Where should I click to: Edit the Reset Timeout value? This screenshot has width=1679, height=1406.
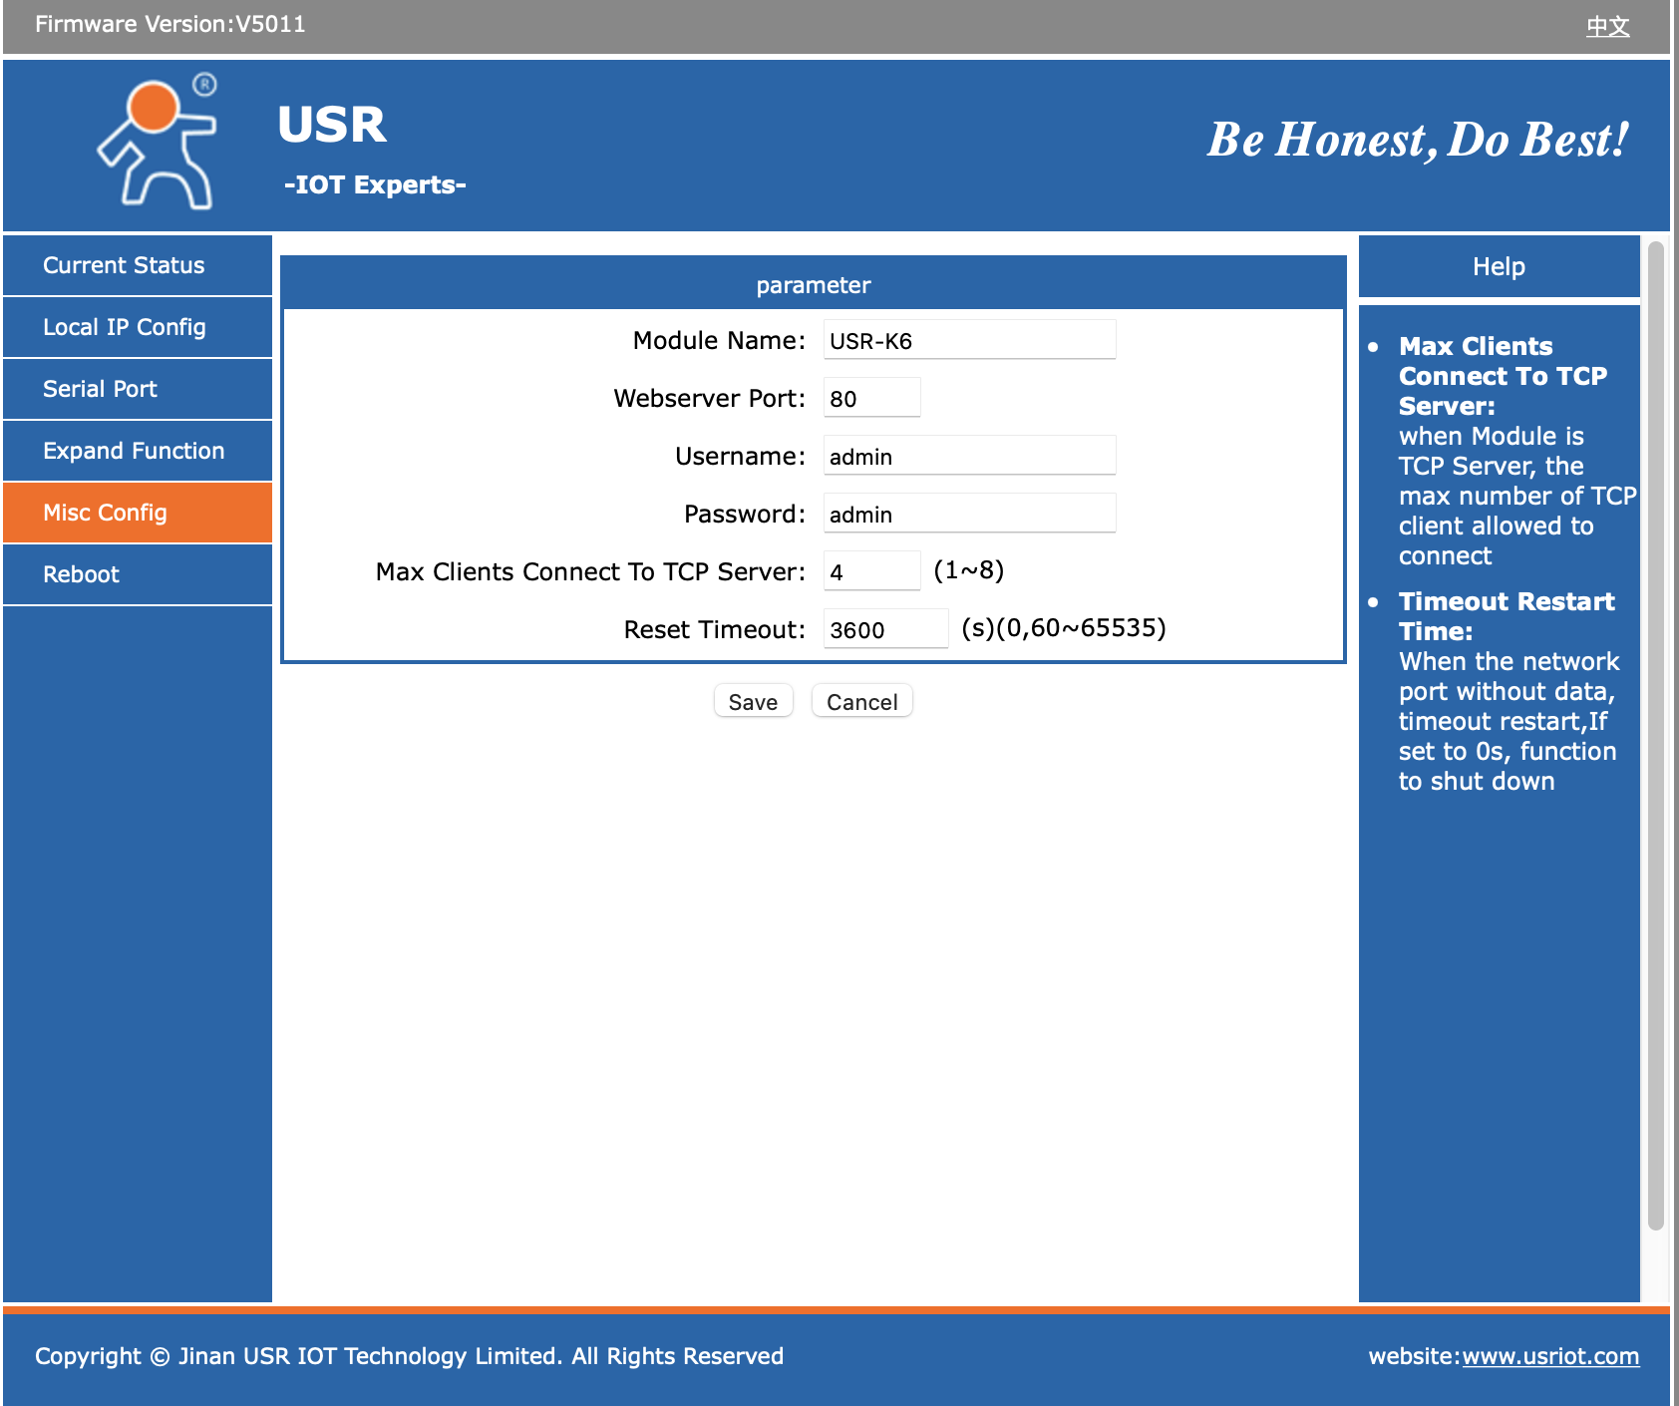[x=884, y=628]
